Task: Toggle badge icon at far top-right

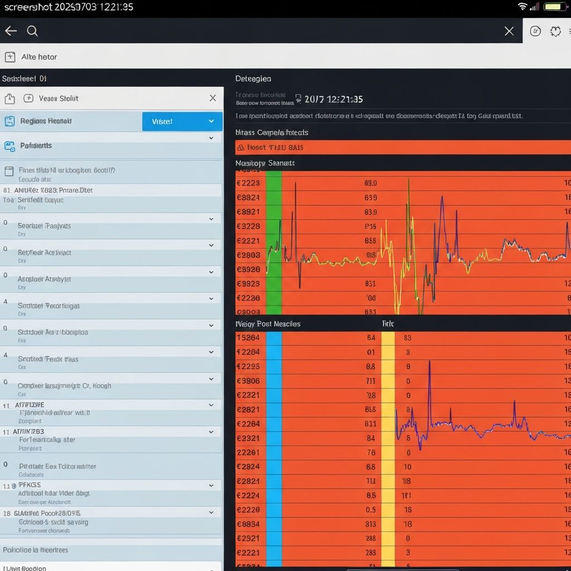Action: [555, 31]
